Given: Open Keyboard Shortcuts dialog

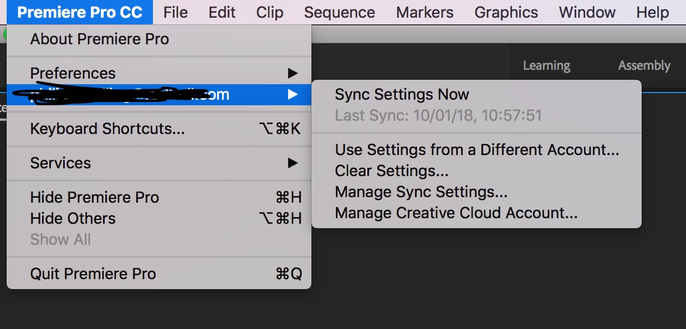Looking at the screenshot, I should click(107, 129).
